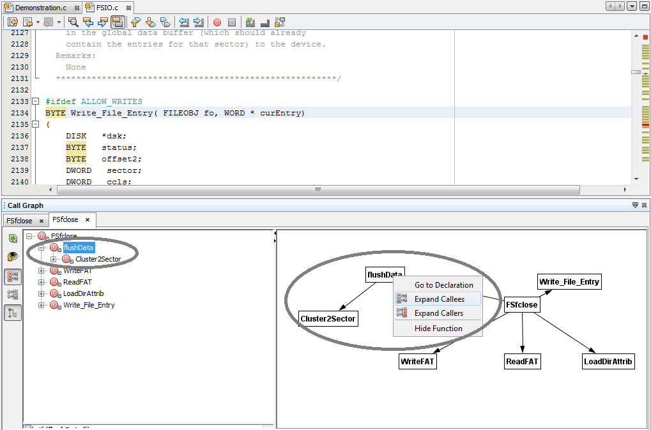Expand the LoadDirAttrib tree node
651x430 pixels.
42,293
